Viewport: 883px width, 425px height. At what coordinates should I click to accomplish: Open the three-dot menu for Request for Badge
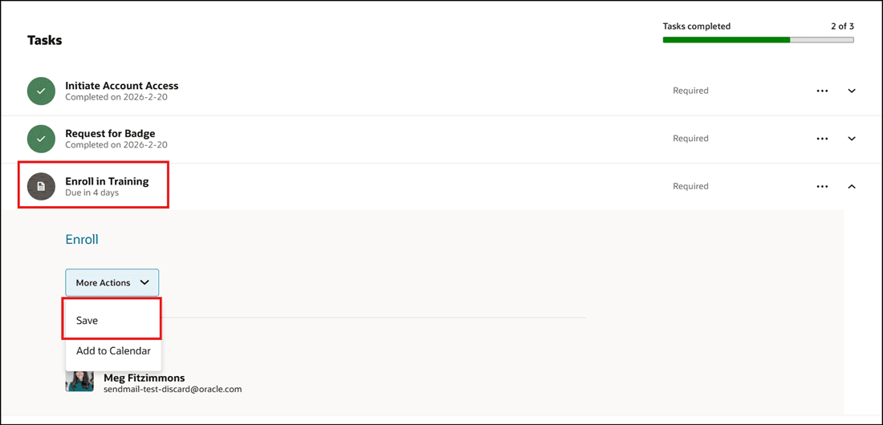(822, 139)
